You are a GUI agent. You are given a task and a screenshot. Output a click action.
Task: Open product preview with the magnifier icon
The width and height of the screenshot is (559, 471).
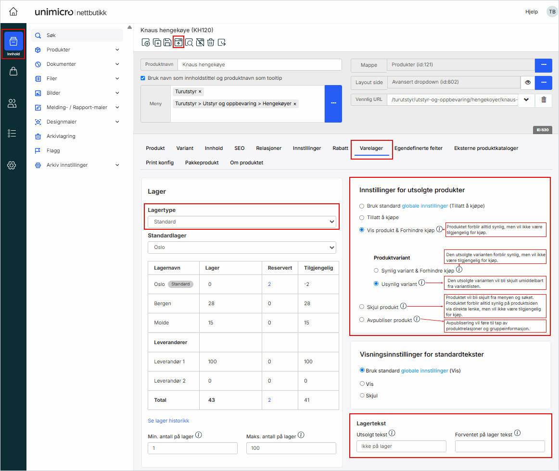[189, 42]
